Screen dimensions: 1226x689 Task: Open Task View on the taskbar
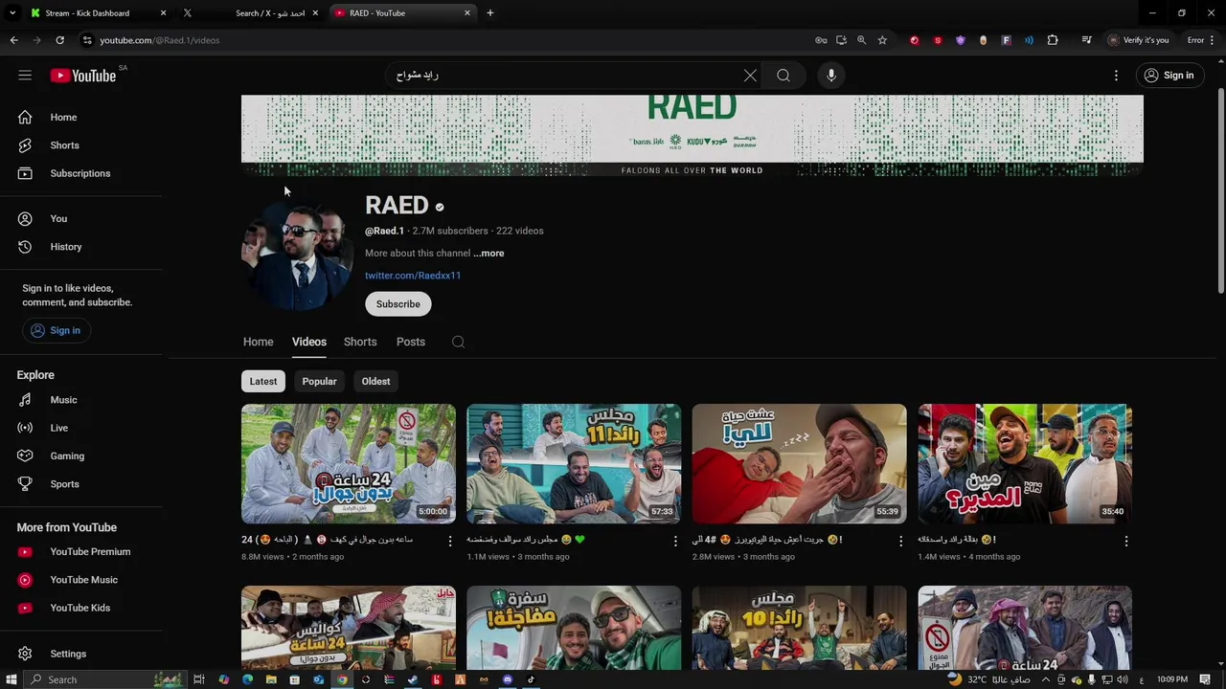coord(198,679)
